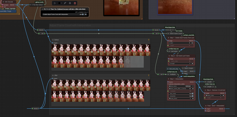Open ckpt_name rife49.pth selector
This screenshot has width=237, height=117.
[x=181, y=86]
